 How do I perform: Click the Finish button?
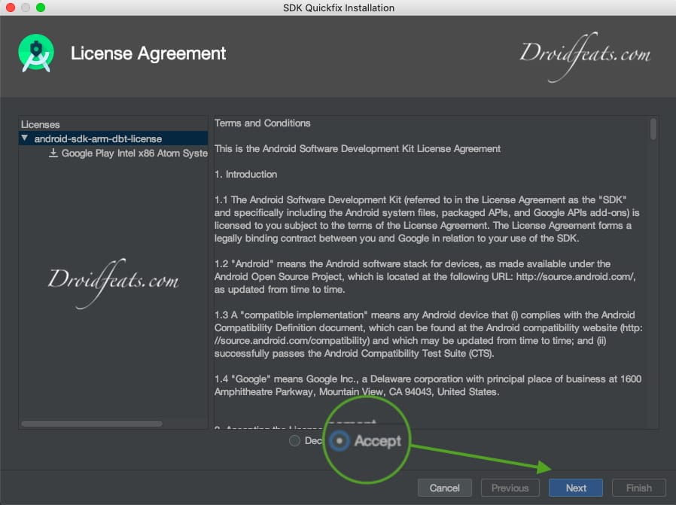[638, 488]
